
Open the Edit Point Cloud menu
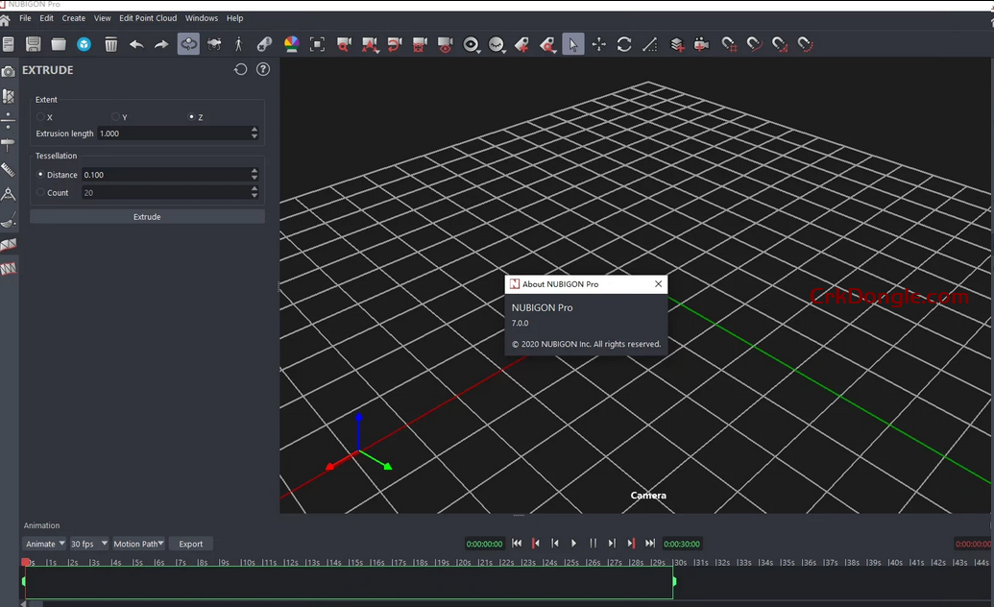click(x=148, y=17)
